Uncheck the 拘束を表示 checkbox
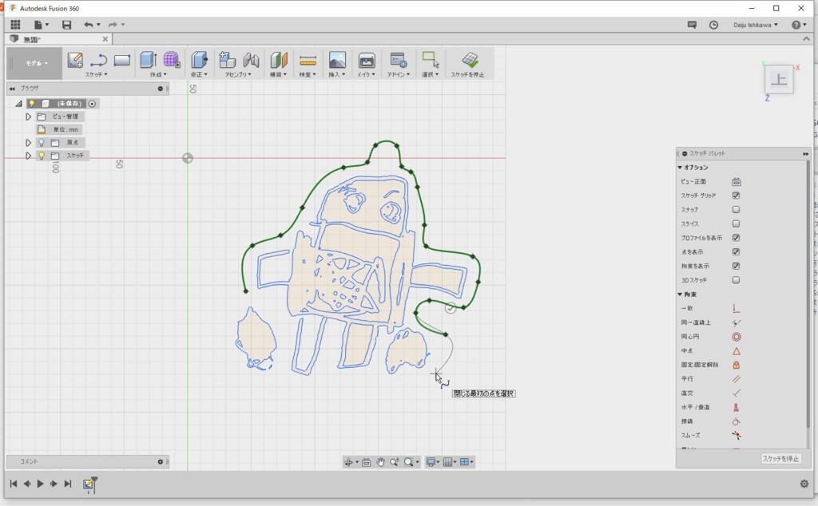Image resolution: width=818 pixels, height=506 pixels. click(736, 266)
